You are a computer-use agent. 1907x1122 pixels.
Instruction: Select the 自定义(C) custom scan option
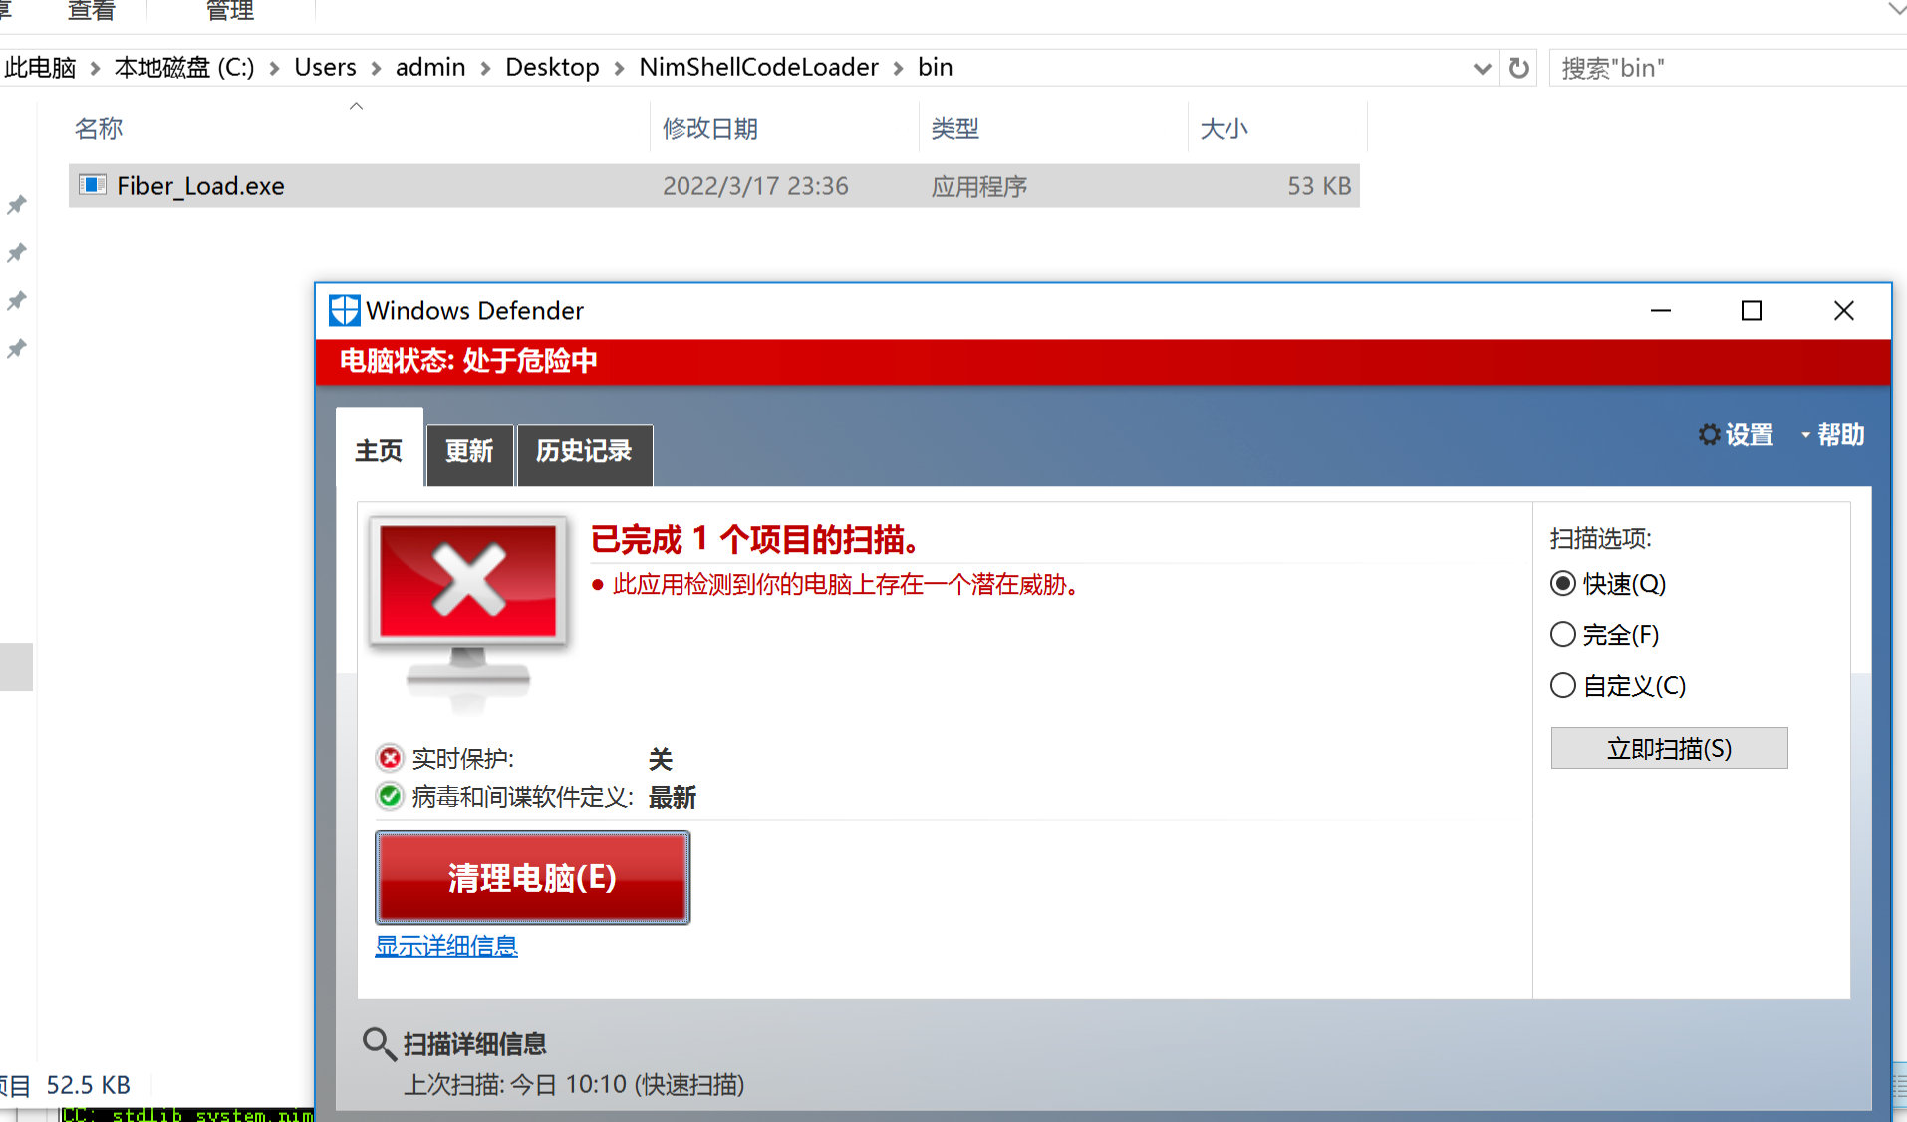click(1562, 685)
